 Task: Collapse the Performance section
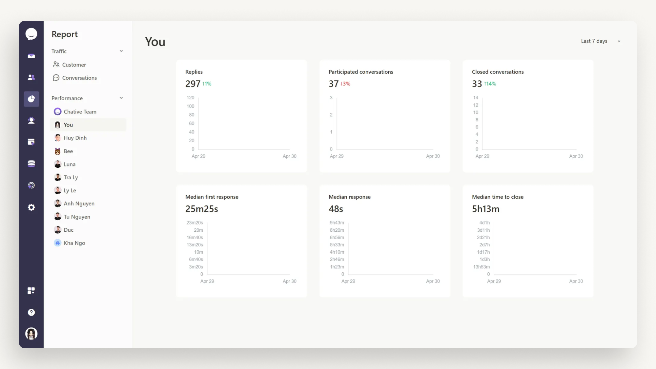[121, 98]
